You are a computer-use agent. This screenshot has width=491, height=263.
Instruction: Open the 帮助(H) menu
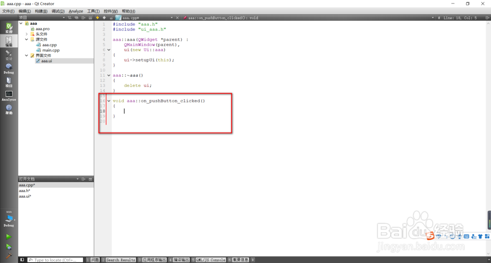[129, 11]
